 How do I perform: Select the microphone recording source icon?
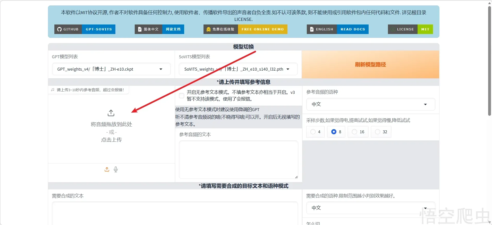(x=116, y=169)
